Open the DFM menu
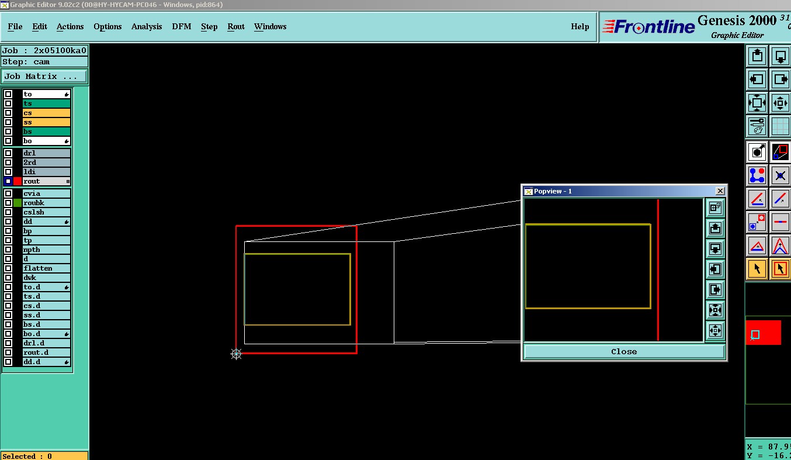The width and height of the screenshot is (791, 460). [182, 26]
